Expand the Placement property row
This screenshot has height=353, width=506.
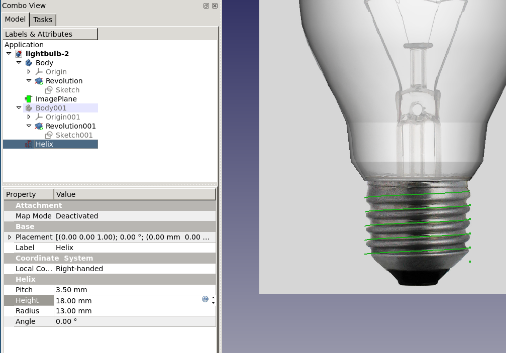(10, 237)
